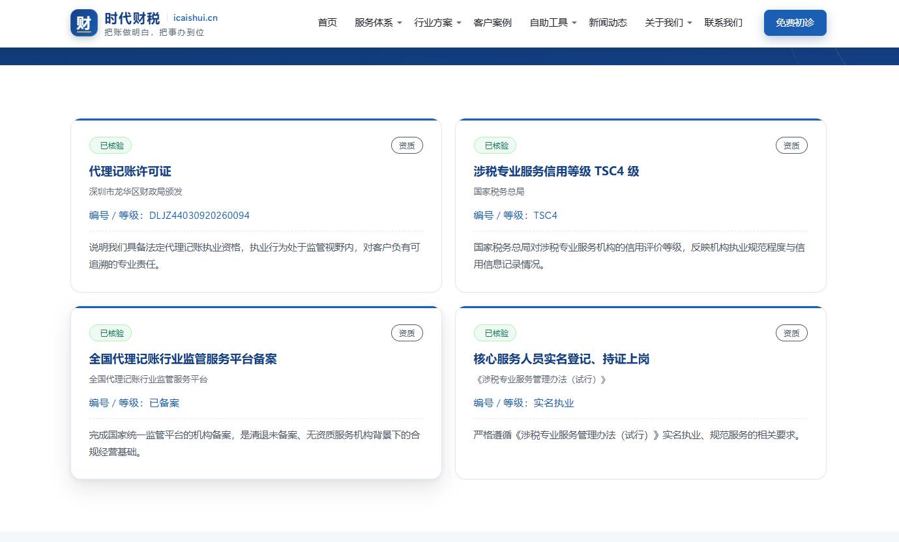Click the 编号 / 等级：实名执业 text
The width and height of the screenshot is (899, 542).
click(x=524, y=403)
